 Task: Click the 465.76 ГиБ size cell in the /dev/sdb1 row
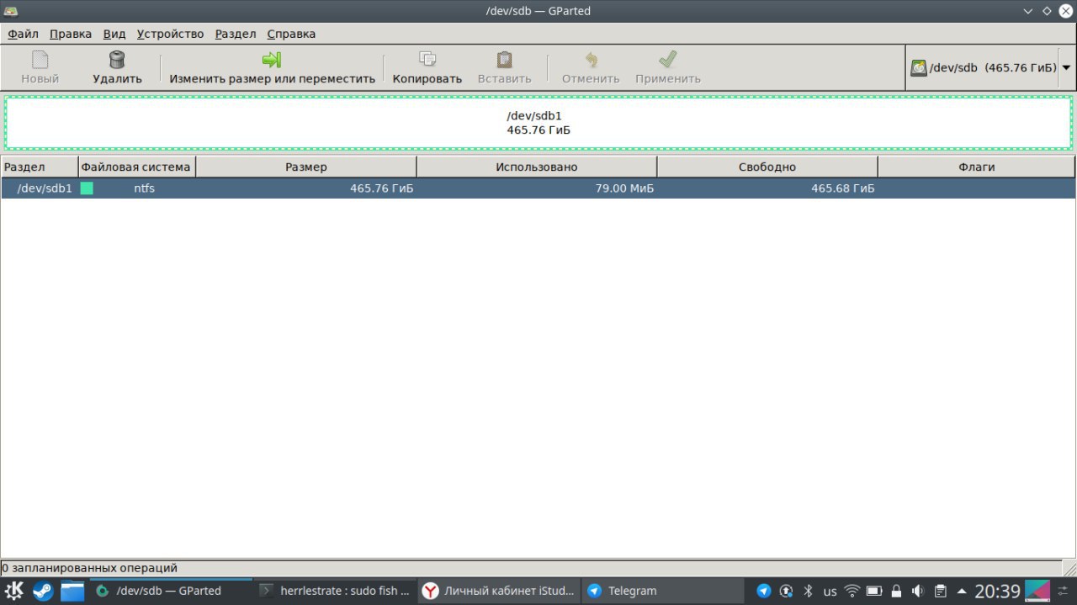(382, 188)
